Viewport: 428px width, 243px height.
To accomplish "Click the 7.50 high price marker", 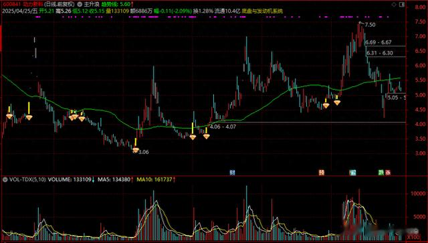I will click(370, 25).
